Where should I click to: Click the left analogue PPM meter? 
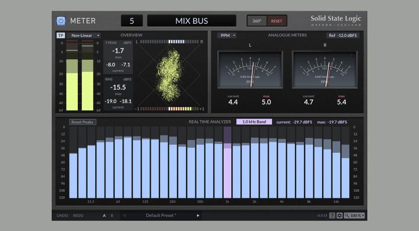pos(249,70)
